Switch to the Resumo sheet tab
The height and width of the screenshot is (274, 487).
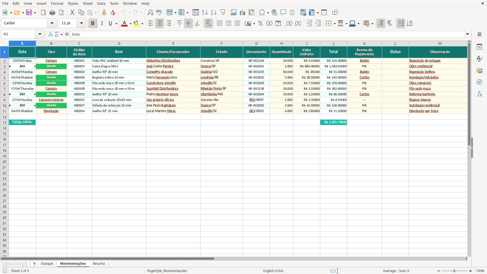pos(99,264)
